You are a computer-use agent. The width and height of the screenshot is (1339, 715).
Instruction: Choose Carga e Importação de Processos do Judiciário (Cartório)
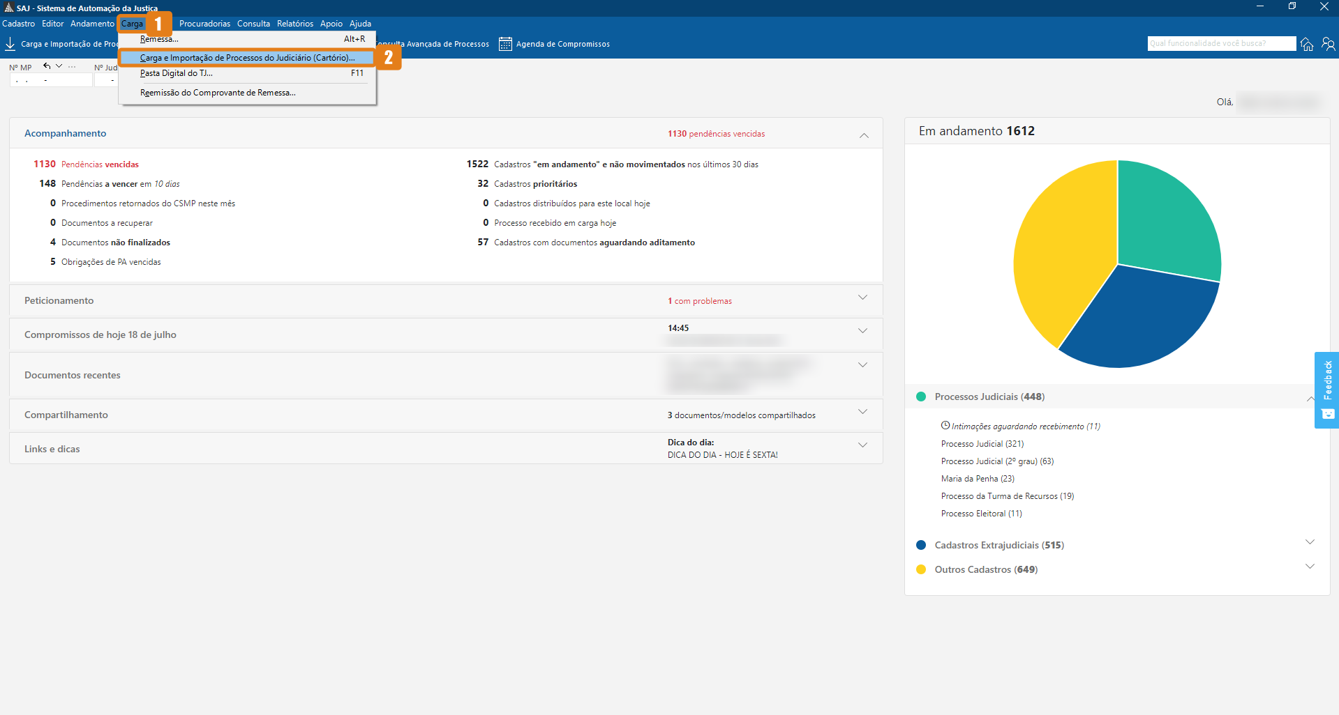click(248, 58)
